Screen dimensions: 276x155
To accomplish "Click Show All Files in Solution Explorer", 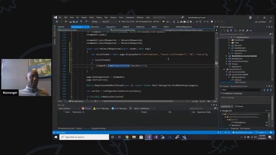I will click(x=243, y=31).
